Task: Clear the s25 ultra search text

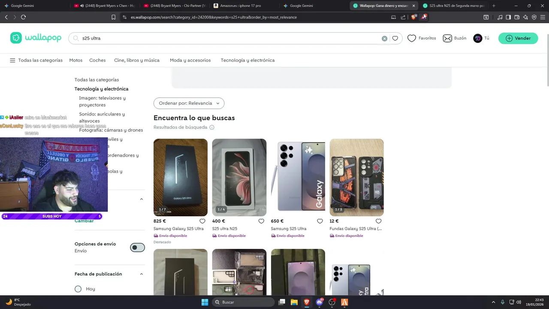Action: (x=384, y=38)
